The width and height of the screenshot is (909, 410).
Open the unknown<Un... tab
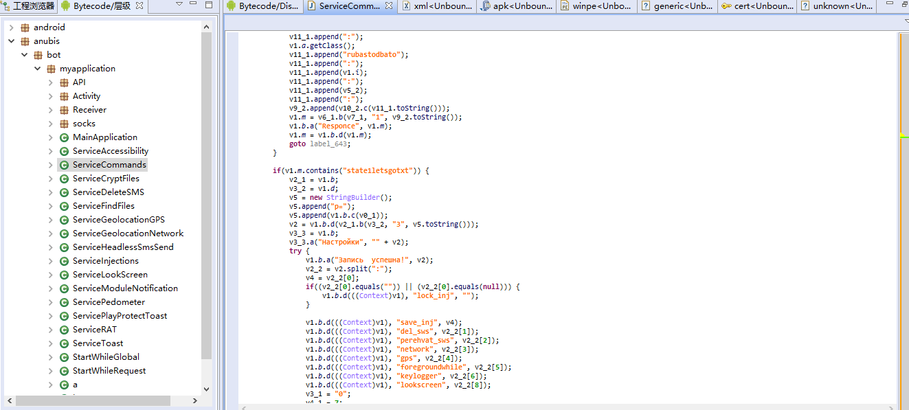pyautogui.click(x=835, y=6)
